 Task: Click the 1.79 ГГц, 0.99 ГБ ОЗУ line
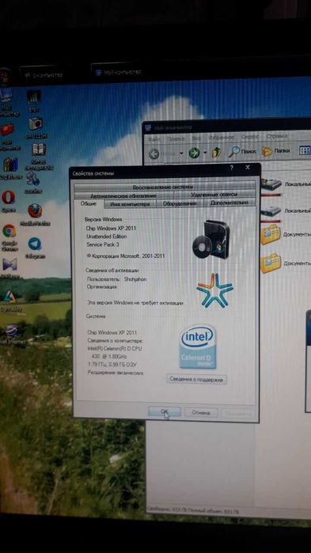tap(112, 364)
